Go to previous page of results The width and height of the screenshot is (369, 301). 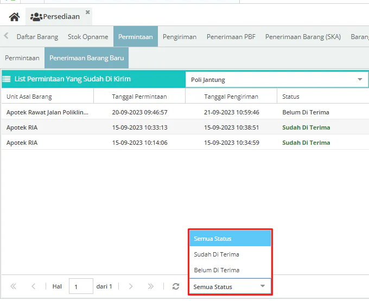pos(33,286)
